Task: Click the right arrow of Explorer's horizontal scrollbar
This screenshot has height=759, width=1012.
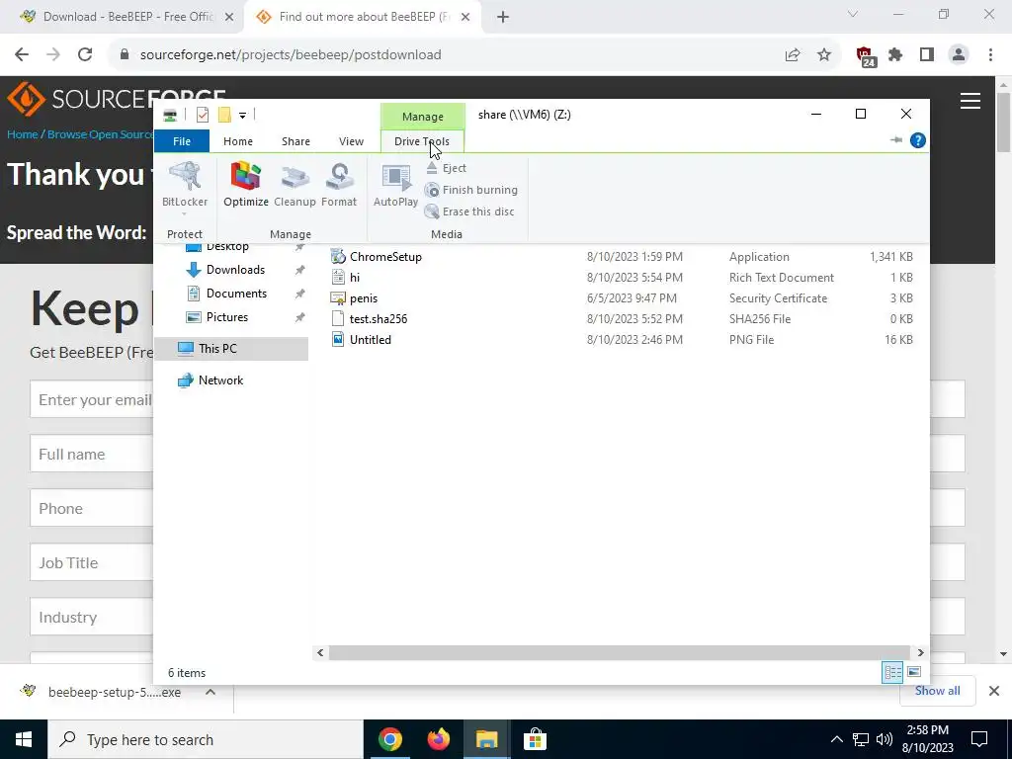Action: [x=920, y=652]
